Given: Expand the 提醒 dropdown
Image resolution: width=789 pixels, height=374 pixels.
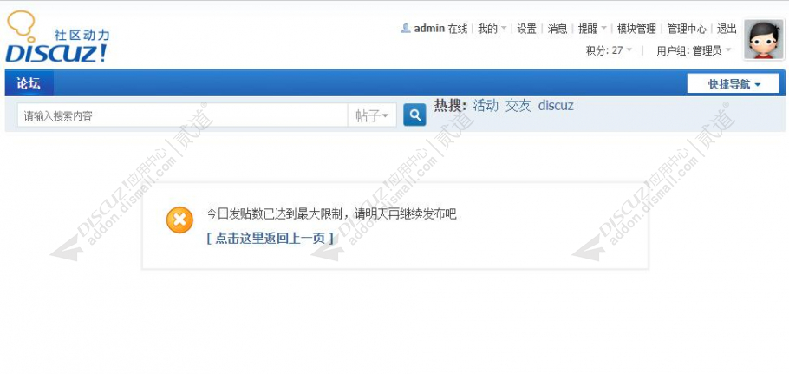Looking at the screenshot, I should [592, 29].
